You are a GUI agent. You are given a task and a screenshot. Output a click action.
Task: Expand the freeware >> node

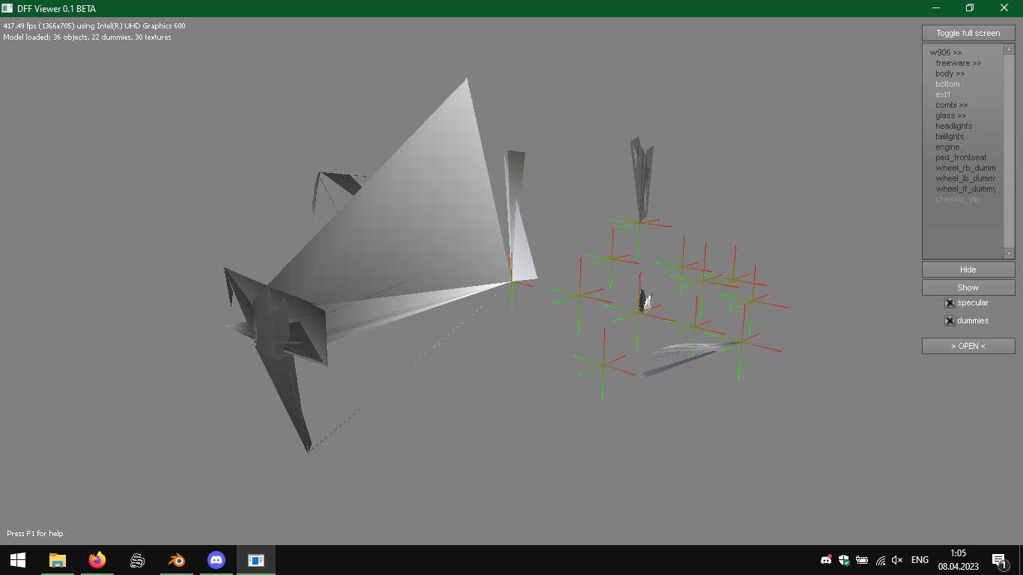958,63
